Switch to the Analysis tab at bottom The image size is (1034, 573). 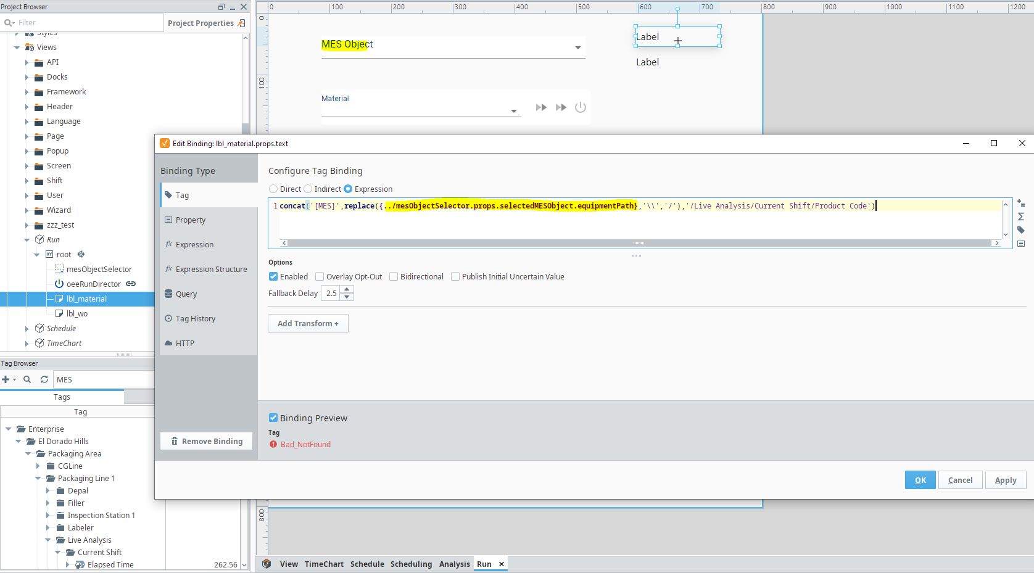[454, 564]
